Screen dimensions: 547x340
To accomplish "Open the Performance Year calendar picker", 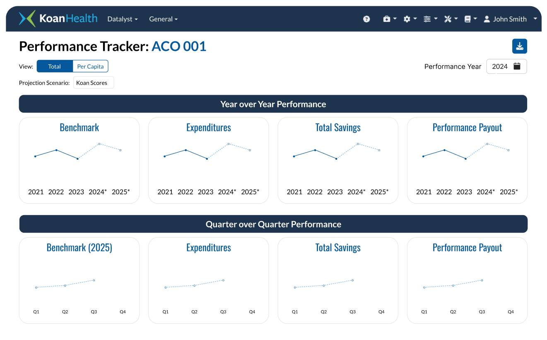I will pyautogui.click(x=517, y=66).
